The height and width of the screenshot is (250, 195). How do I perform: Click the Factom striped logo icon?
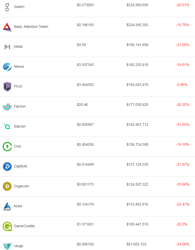[7, 107]
